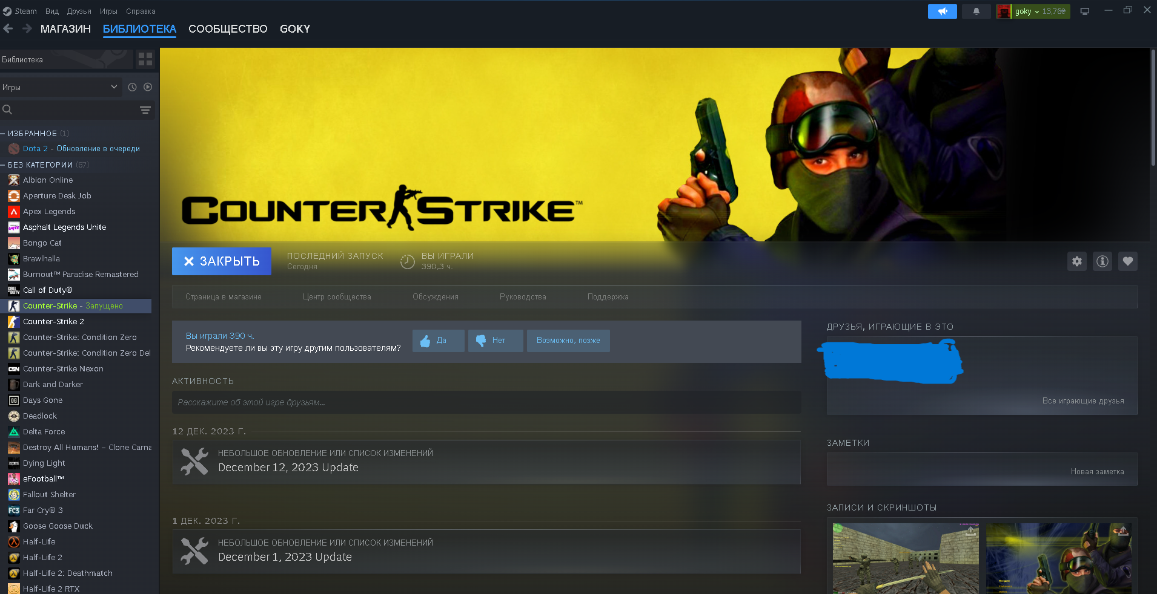This screenshot has height=594, width=1157.
Task: Click the game info icon
Action: [x=1102, y=261]
